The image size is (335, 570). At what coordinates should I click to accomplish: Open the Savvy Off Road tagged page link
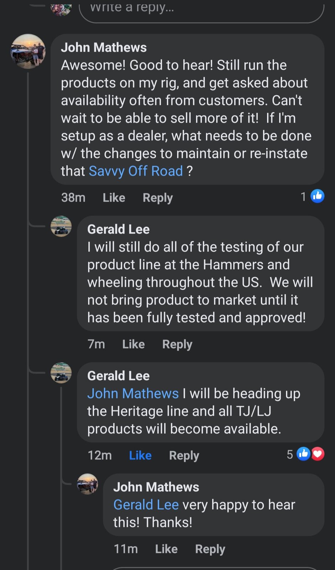(135, 171)
